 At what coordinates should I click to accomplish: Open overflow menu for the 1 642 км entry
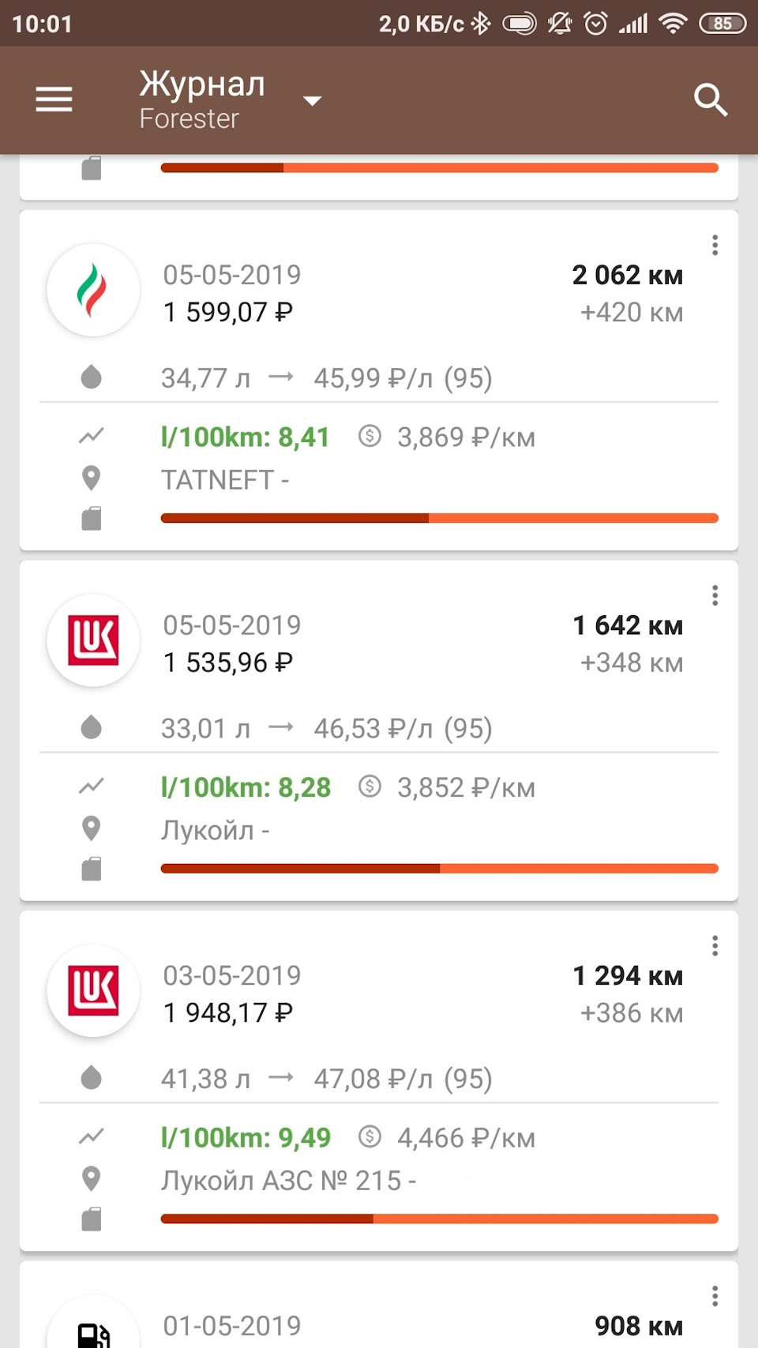pos(715,595)
